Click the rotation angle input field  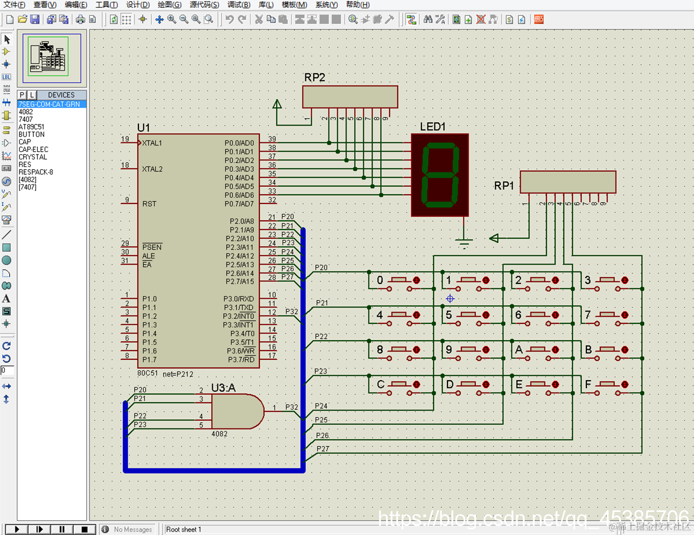tap(7, 370)
